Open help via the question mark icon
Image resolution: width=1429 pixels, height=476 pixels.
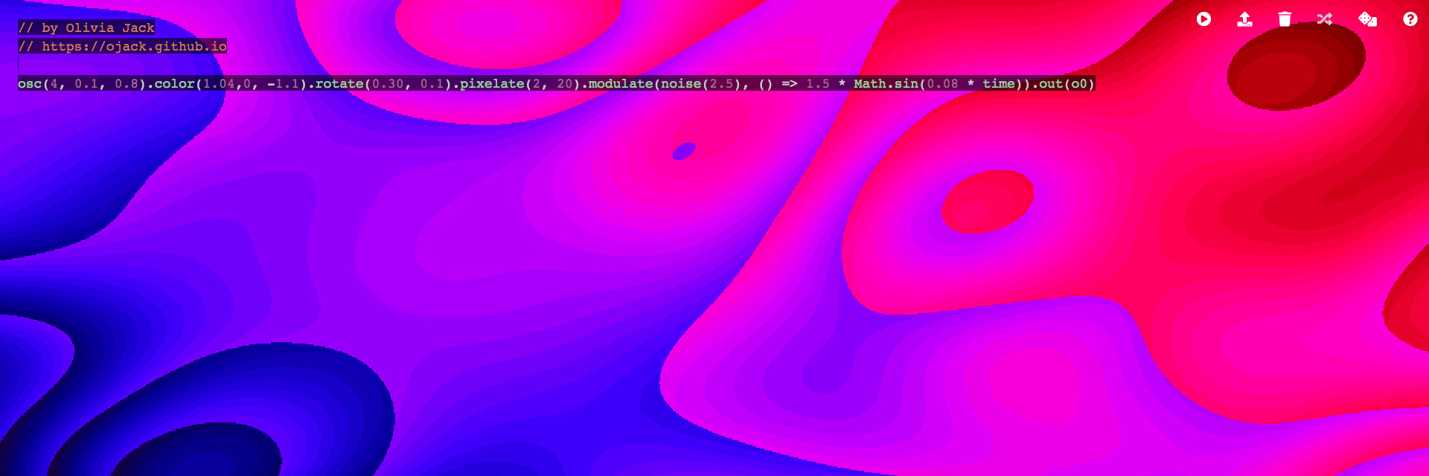pos(1410,19)
